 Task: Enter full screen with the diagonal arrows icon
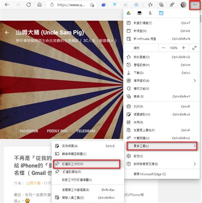coord(194,48)
